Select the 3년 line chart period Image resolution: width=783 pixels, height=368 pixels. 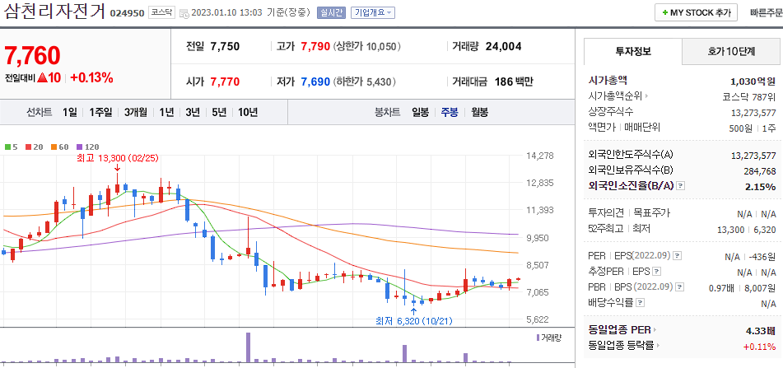click(193, 112)
